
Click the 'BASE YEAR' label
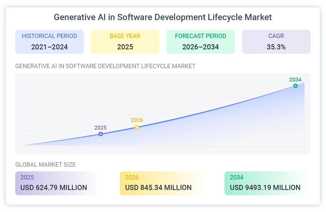point(125,36)
